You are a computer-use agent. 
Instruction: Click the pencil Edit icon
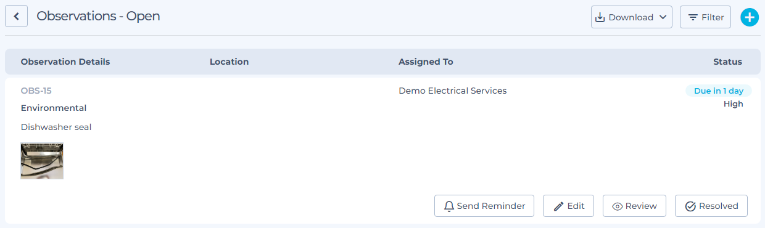pos(558,206)
